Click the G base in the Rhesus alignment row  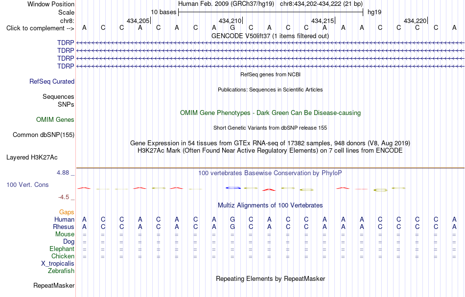point(232,227)
